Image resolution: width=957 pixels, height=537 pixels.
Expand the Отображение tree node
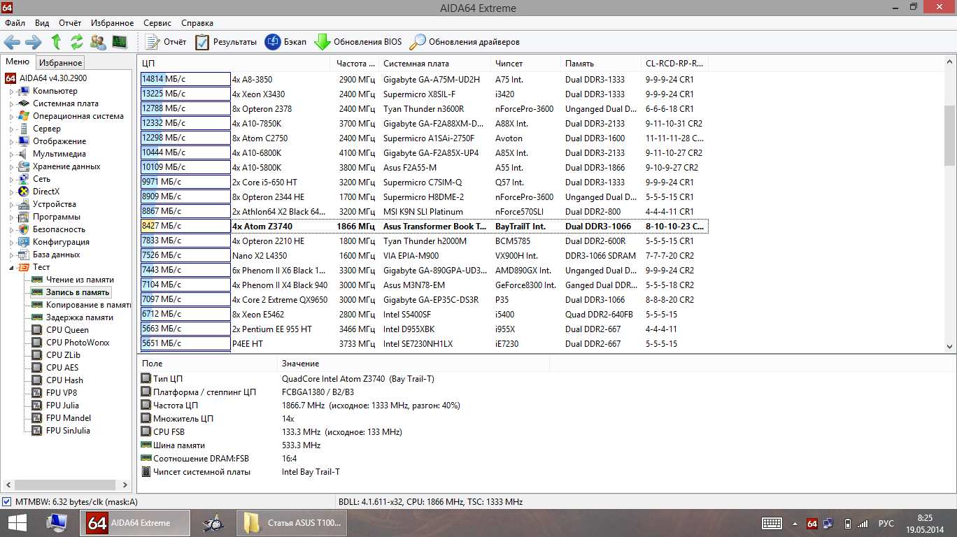click(11, 141)
